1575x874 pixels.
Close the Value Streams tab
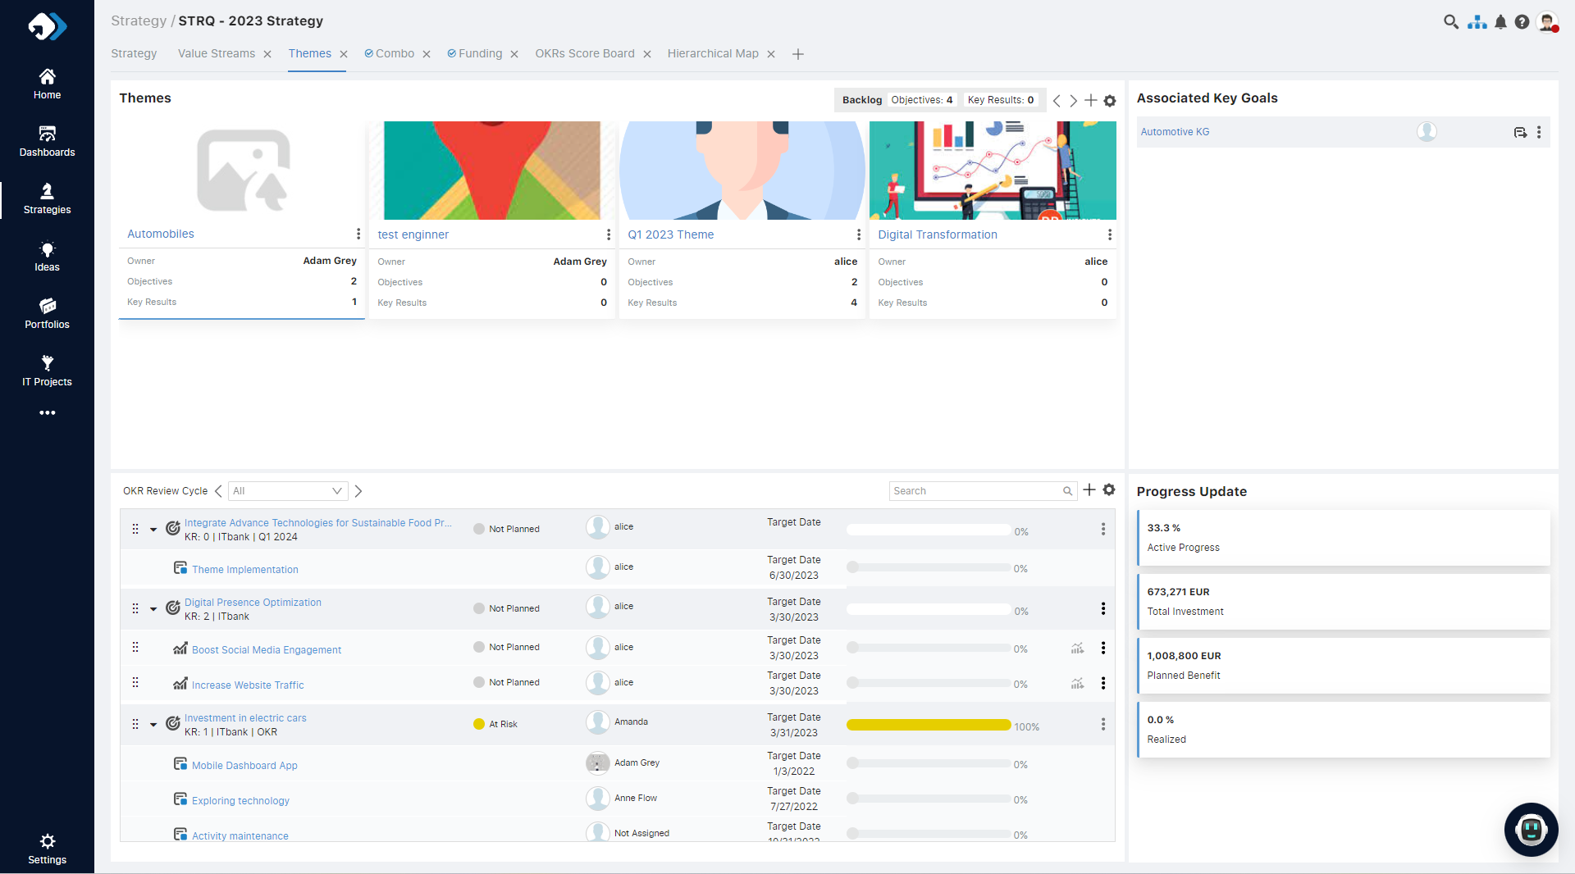tap(267, 54)
